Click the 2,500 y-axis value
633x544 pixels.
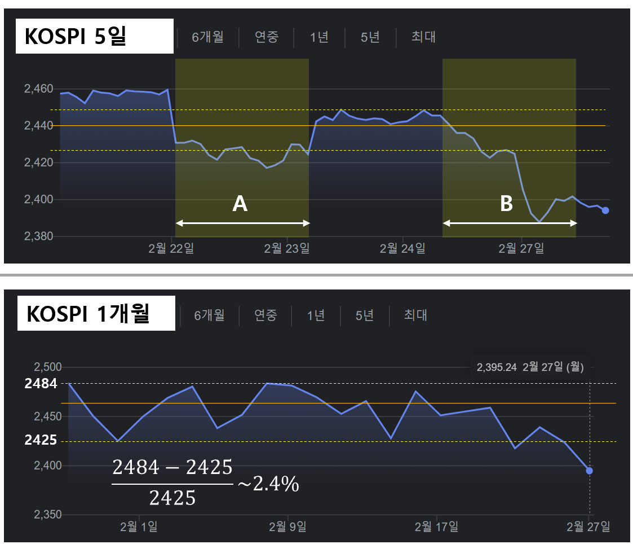(48, 367)
